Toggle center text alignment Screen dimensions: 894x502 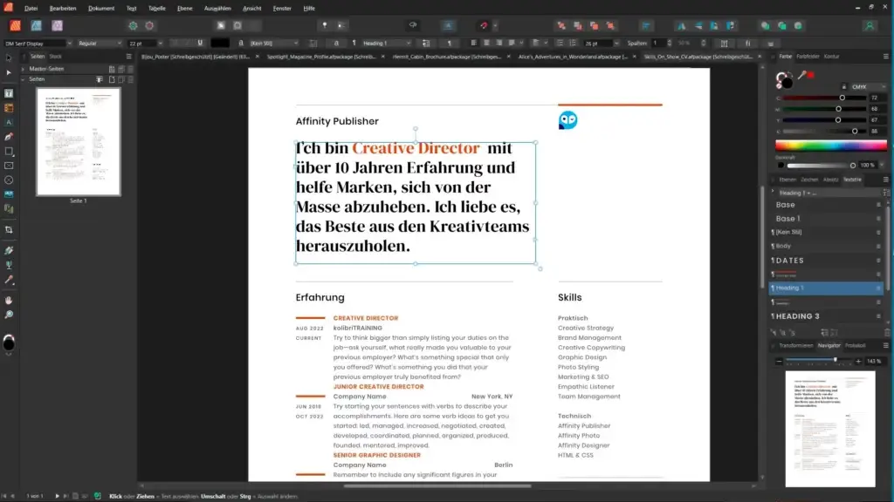(x=486, y=44)
